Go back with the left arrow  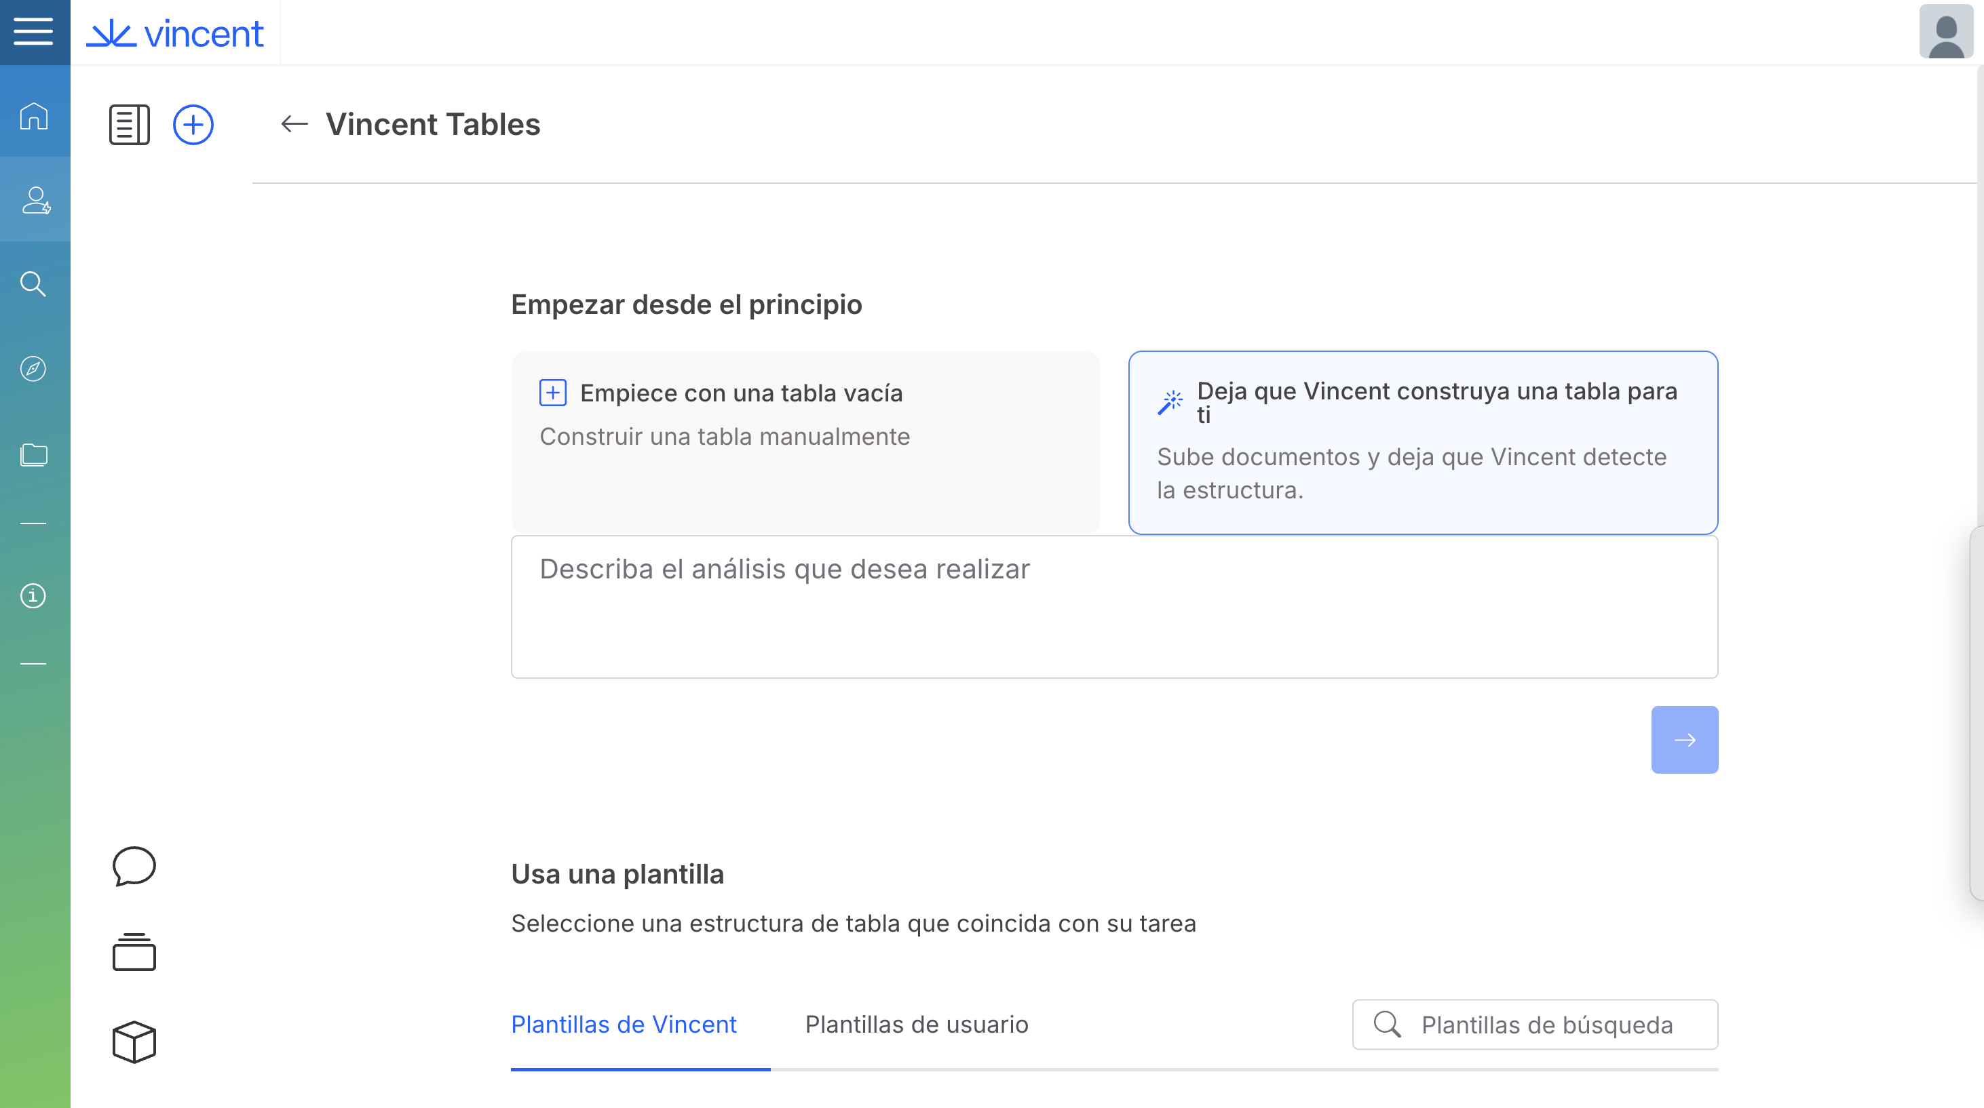click(x=293, y=124)
